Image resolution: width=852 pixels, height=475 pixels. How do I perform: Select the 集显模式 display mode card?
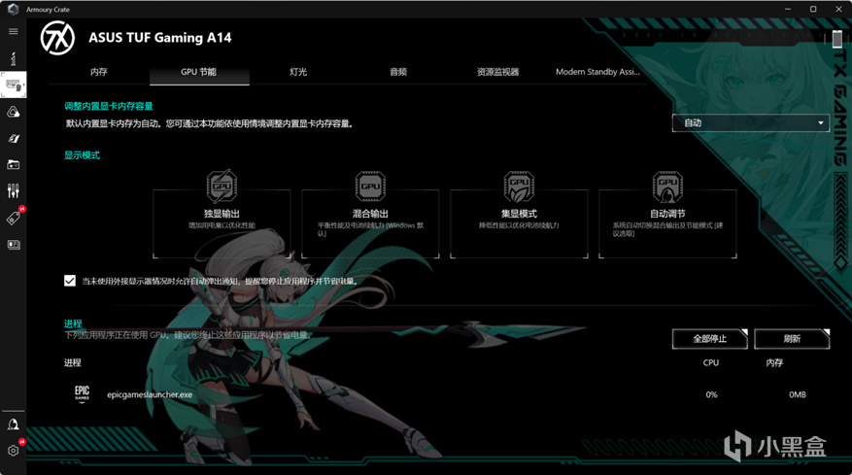click(519, 223)
